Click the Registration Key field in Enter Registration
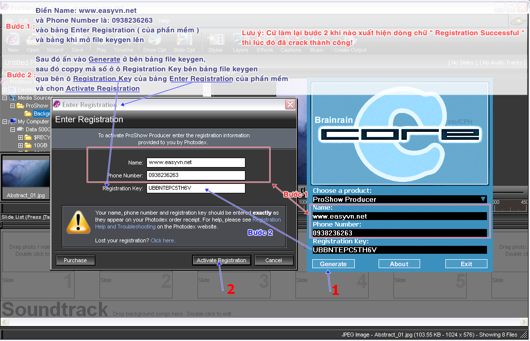Viewport: 530px width, 341px height. tap(195, 188)
